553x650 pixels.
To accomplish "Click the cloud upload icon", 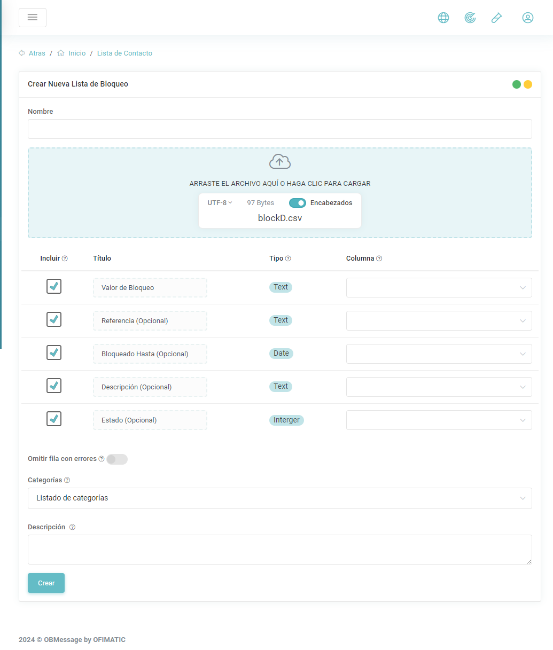I will (x=279, y=161).
